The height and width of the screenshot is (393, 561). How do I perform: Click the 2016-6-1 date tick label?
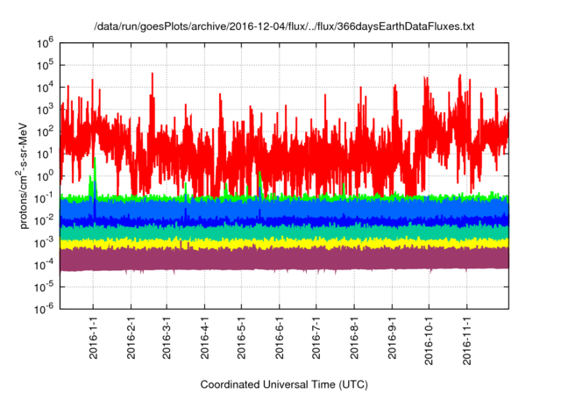click(x=279, y=338)
